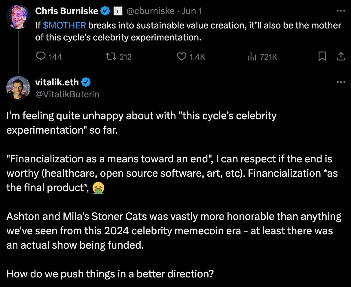Reply to Chris Burniske's tweet

(41, 56)
